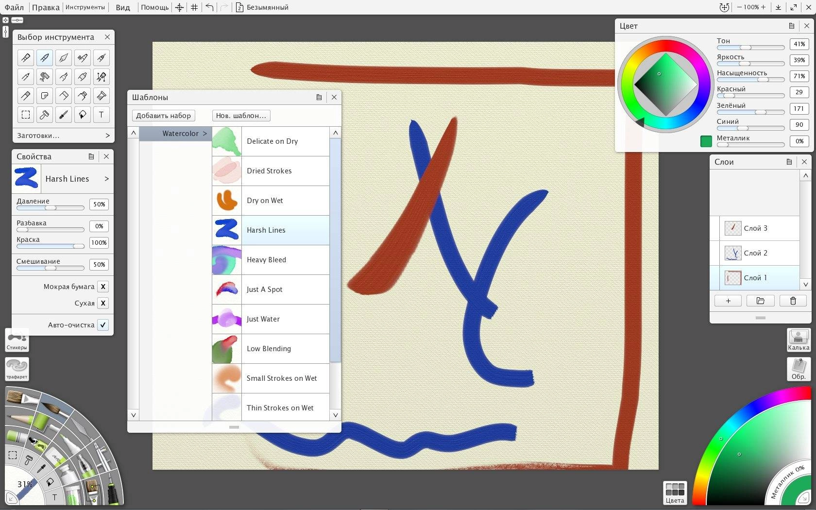Viewport: 816px width, 510px height.
Task: Select the dashed Selection tool in picker panel
Action: point(26,115)
